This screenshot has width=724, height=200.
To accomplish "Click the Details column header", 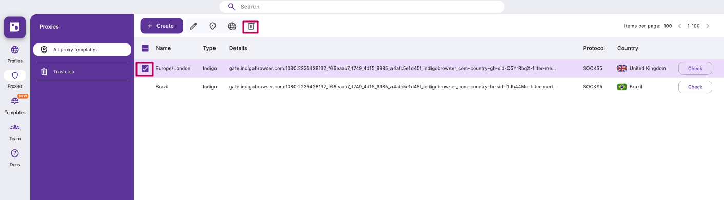I will coord(238,48).
